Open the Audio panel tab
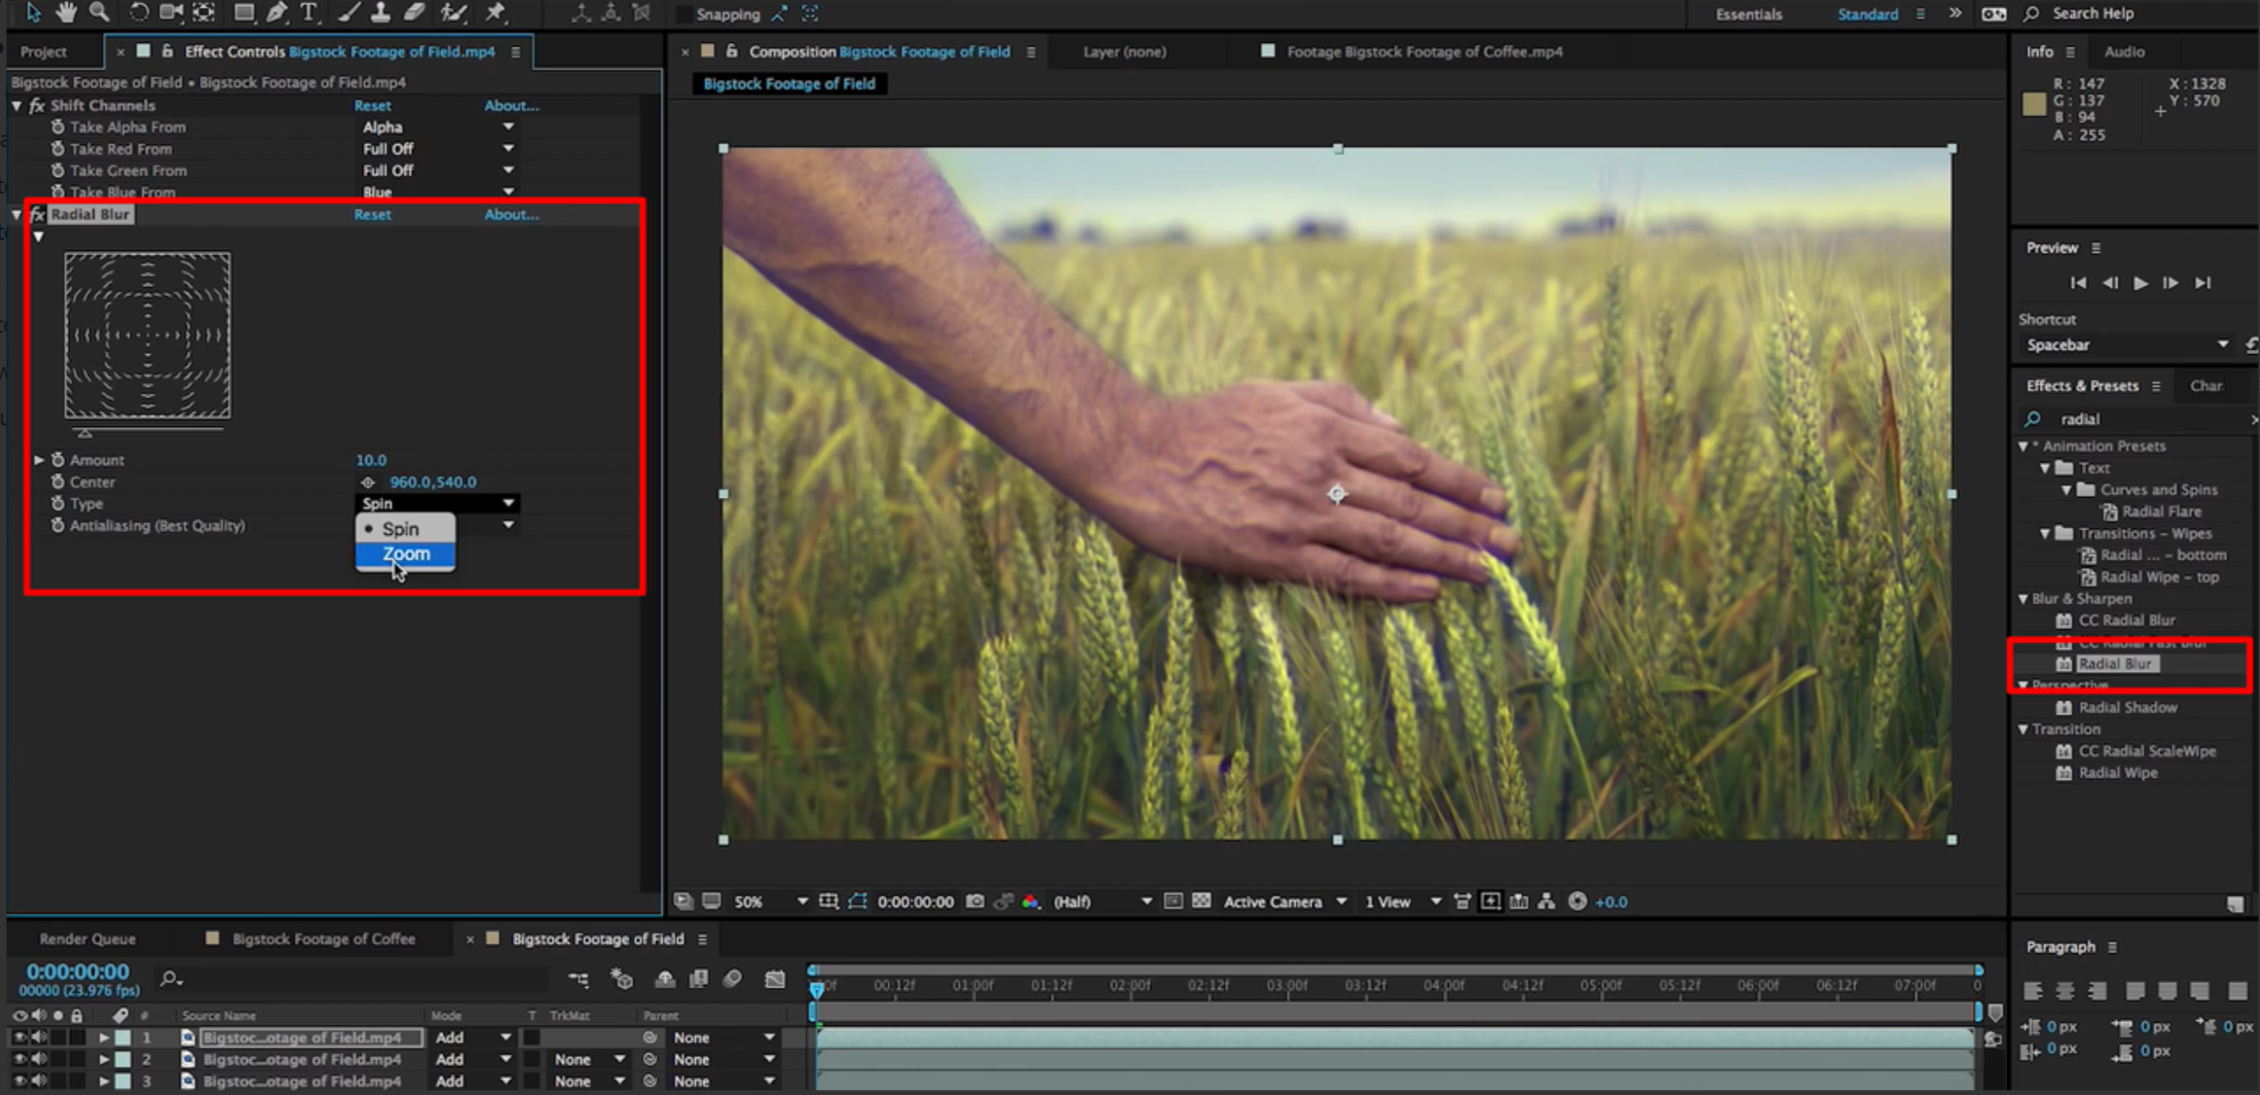Image resolution: width=2260 pixels, height=1095 pixels. (2123, 51)
